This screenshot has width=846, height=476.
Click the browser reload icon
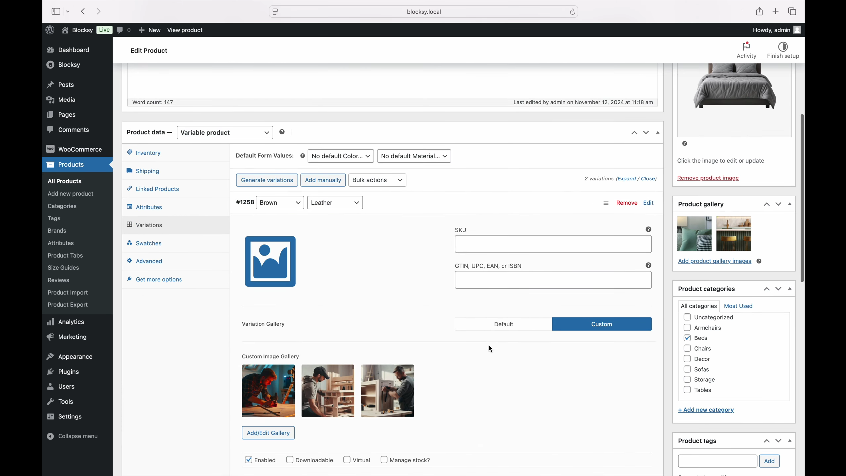click(x=572, y=12)
